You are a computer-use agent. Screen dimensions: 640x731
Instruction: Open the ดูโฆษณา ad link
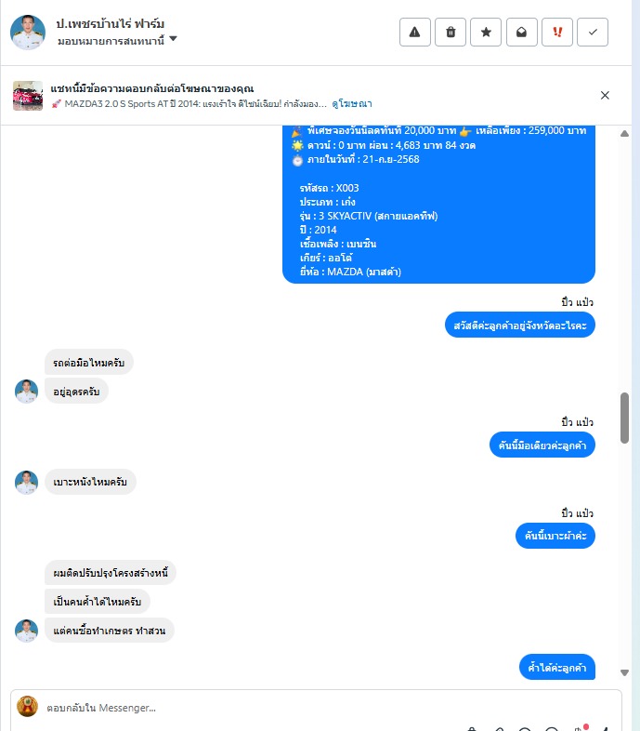pyautogui.click(x=352, y=103)
